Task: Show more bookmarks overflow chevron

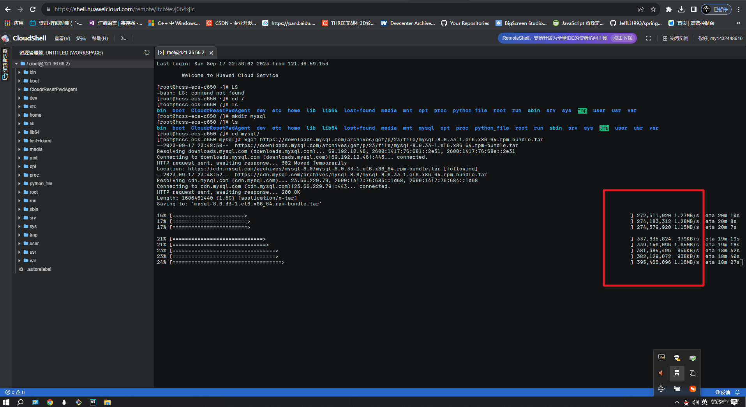Action: [738, 23]
